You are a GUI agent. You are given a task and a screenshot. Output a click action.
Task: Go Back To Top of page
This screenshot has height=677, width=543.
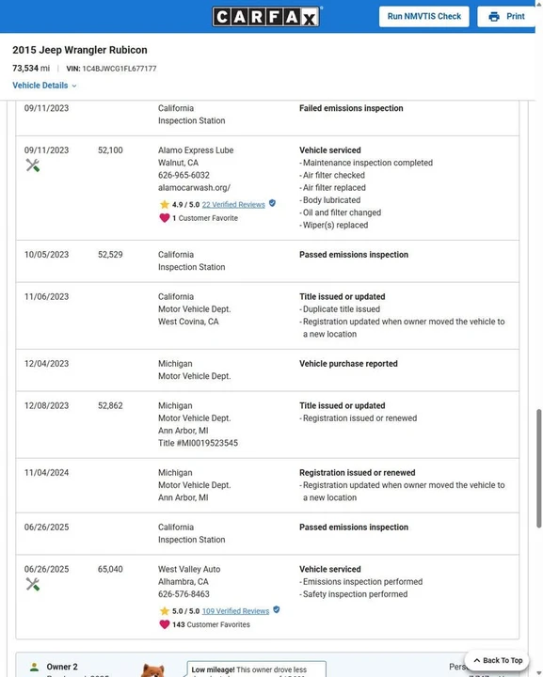tap(498, 660)
